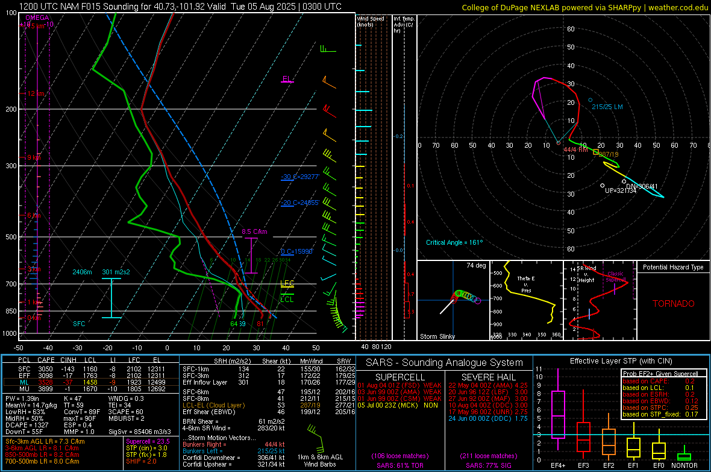Click the red '6 km' height marker
711x472 pixels.
34,215
